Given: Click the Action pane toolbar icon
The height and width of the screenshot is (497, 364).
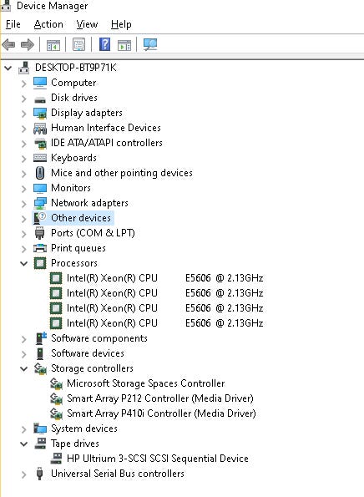Looking at the screenshot, I should point(124,45).
